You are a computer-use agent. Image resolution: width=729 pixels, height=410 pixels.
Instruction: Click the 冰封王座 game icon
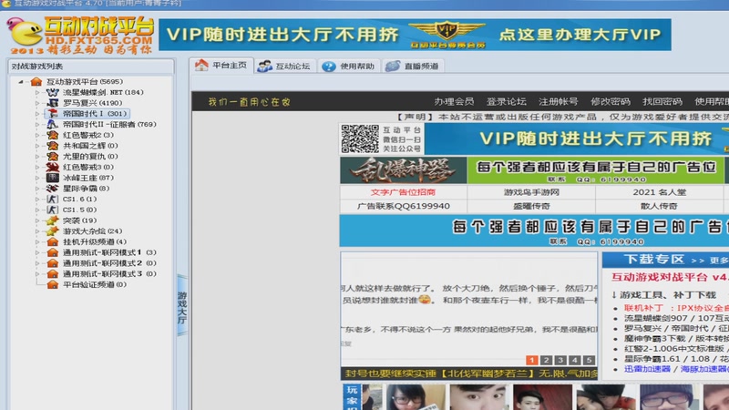(x=53, y=178)
